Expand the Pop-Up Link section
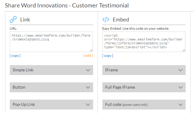Screen dimensions: 194x113 tap(51, 104)
